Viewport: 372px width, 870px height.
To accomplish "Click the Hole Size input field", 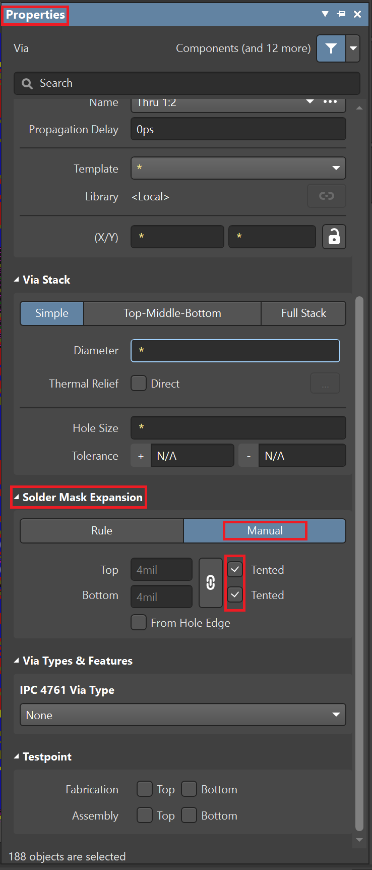I will point(238,428).
